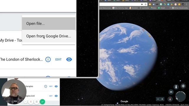
Task: Open the Google Drive extension icon
Action: [x=164, y=4]
